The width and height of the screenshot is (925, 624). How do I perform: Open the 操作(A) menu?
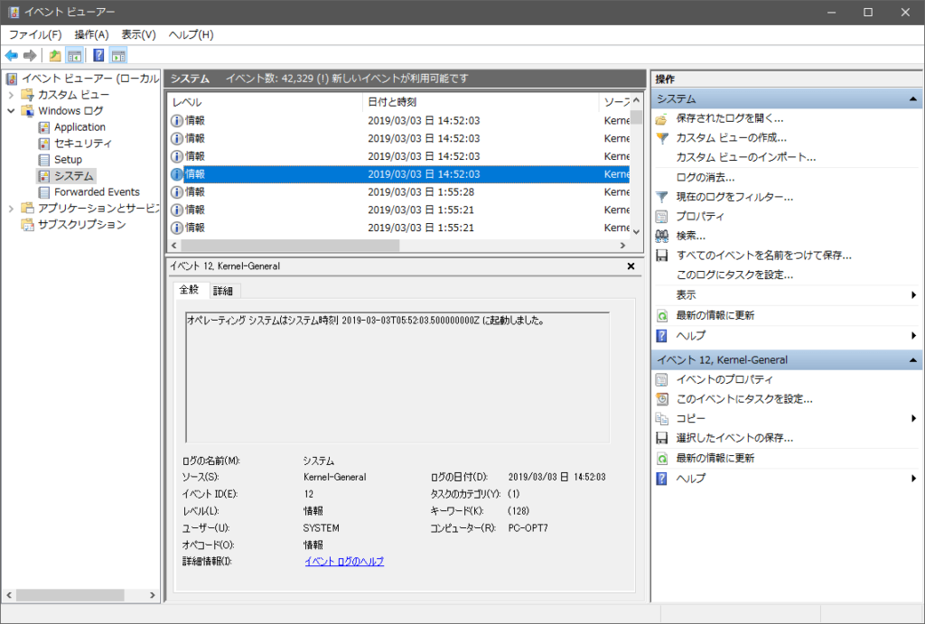coord(91,35)
